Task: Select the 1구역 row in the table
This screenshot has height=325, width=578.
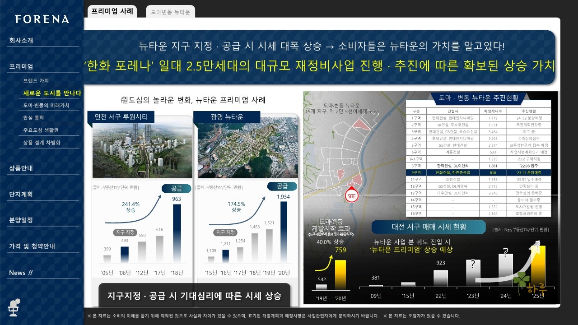Action: coord(479,118)
